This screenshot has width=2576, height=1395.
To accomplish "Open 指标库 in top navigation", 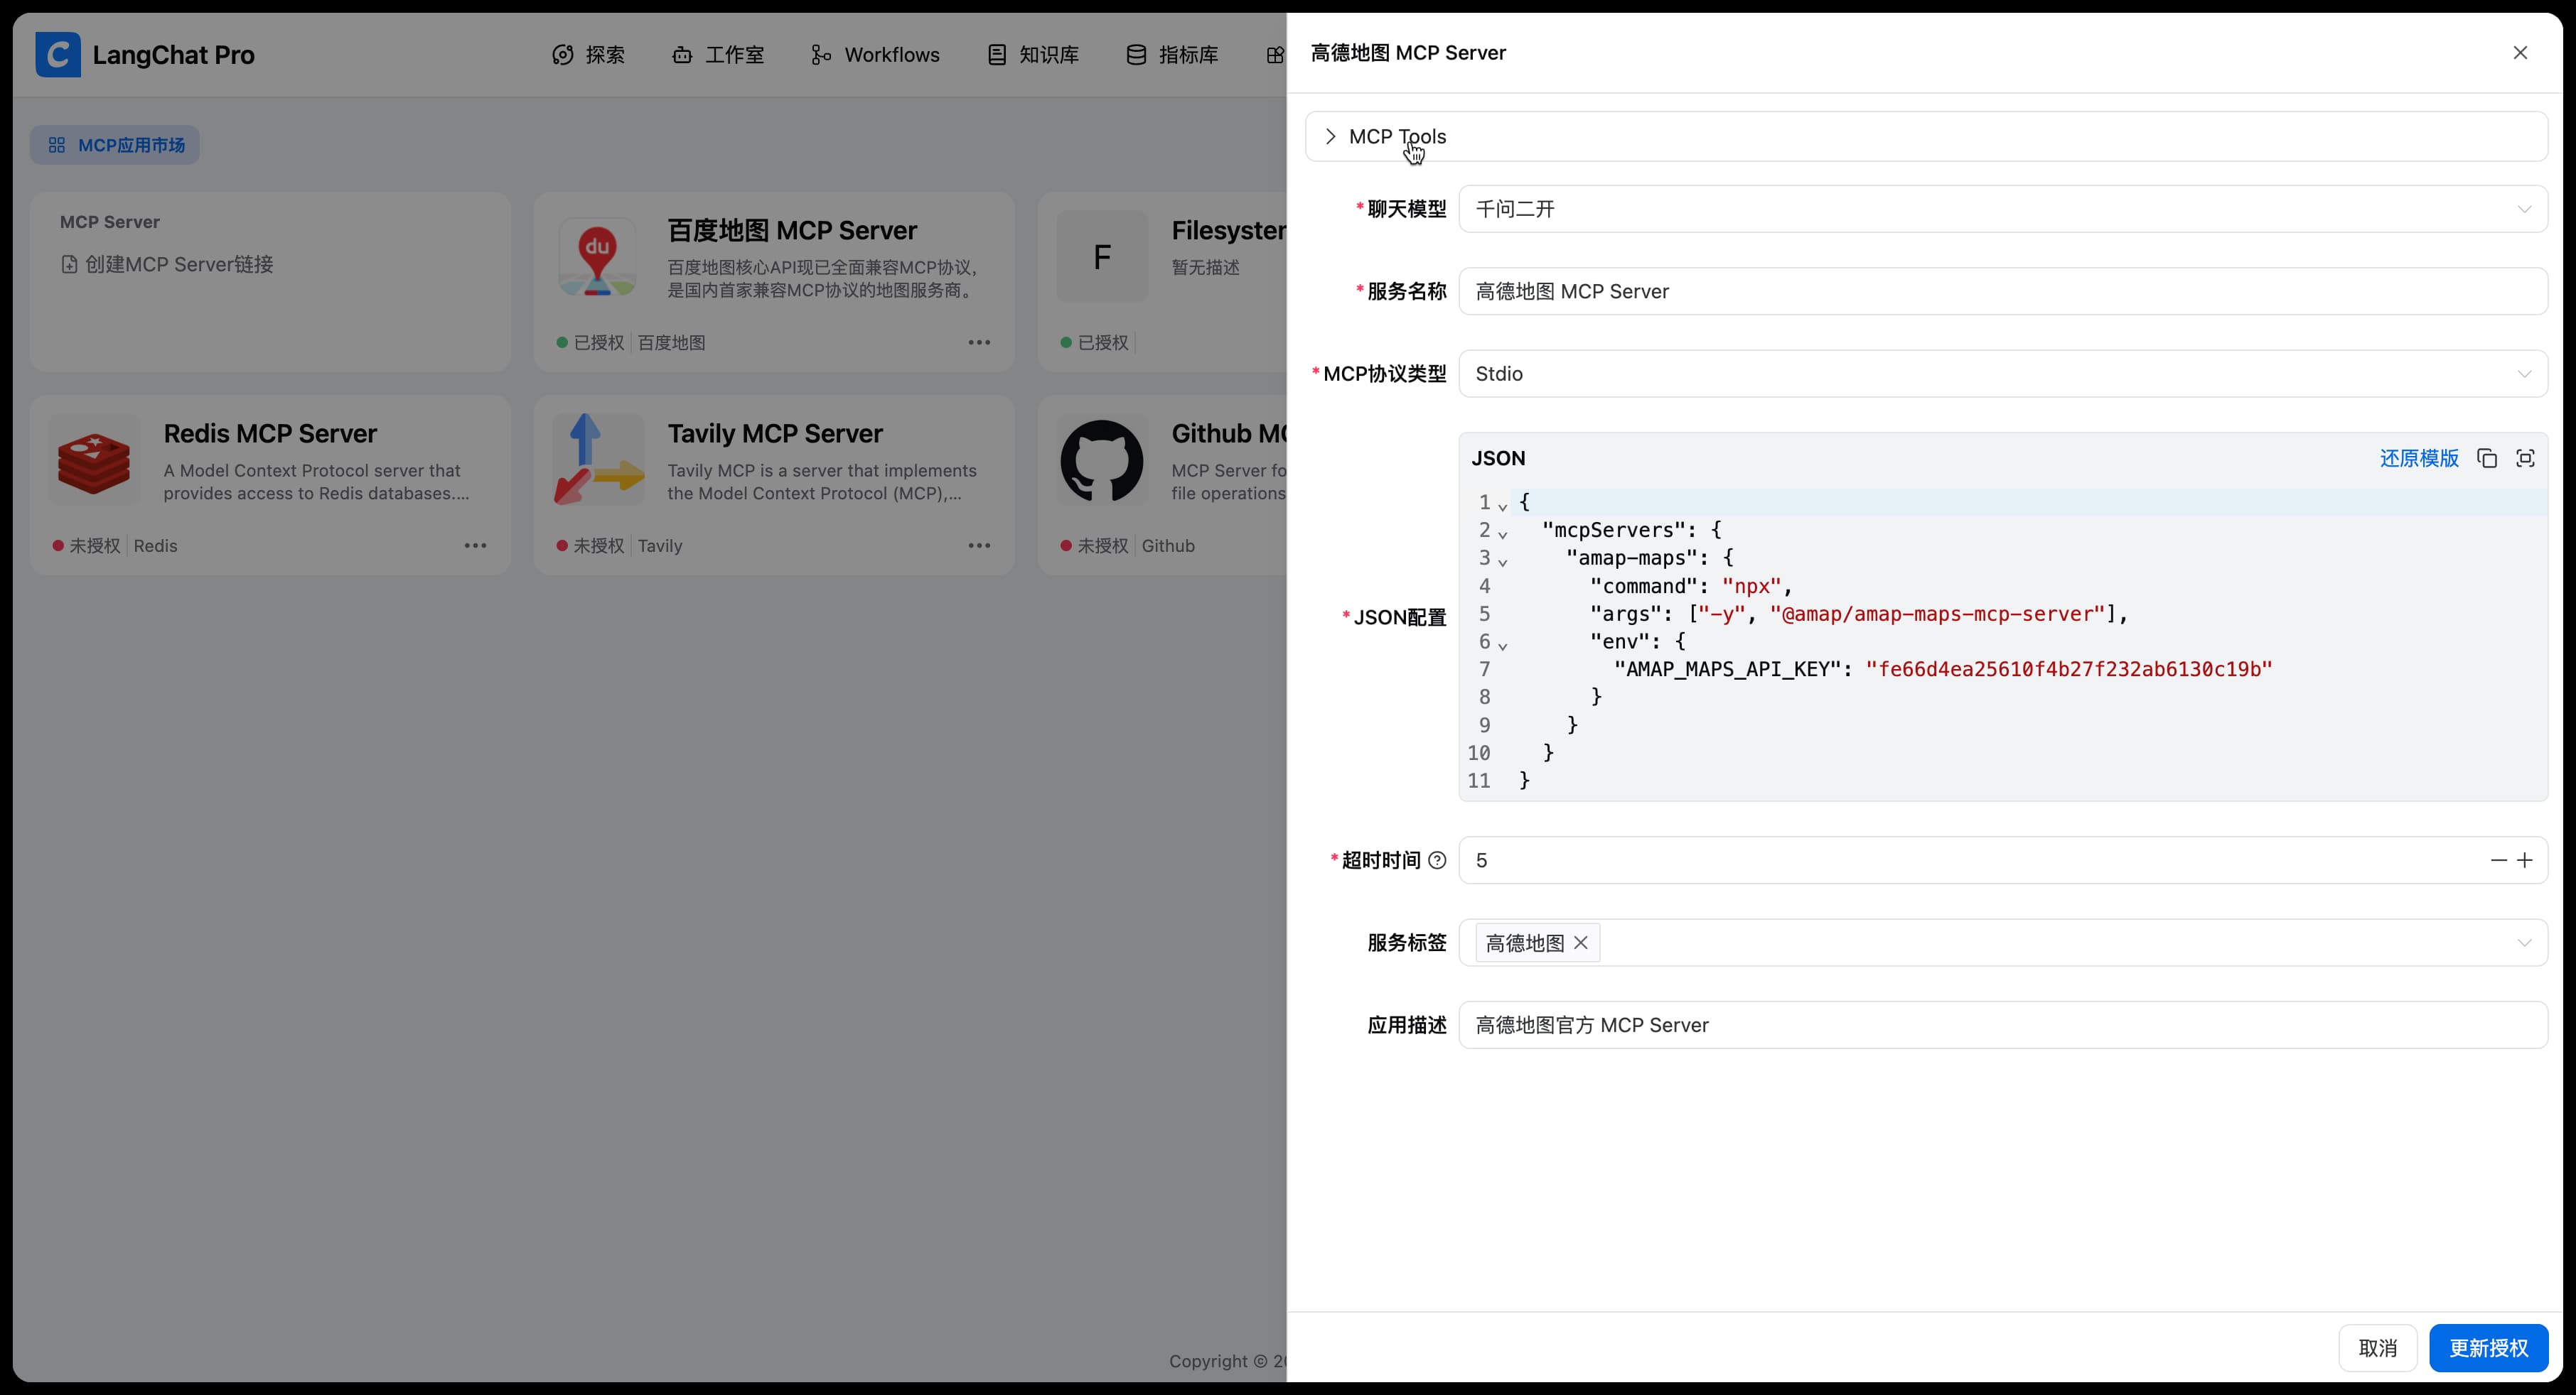I will pos(1172,55).
